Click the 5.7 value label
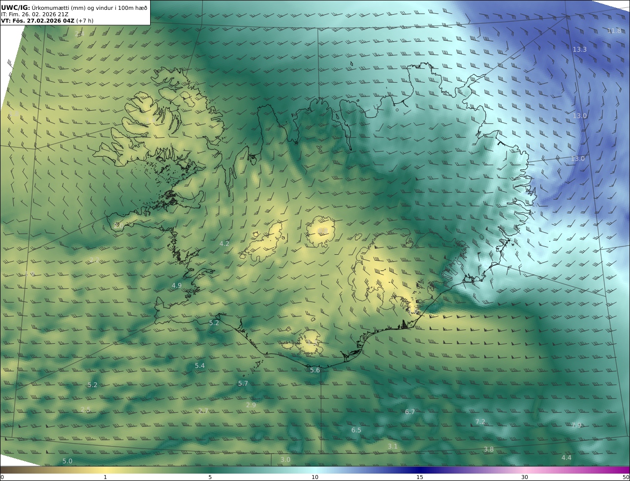This screenshot has height=481, width=630. point(243,384)
